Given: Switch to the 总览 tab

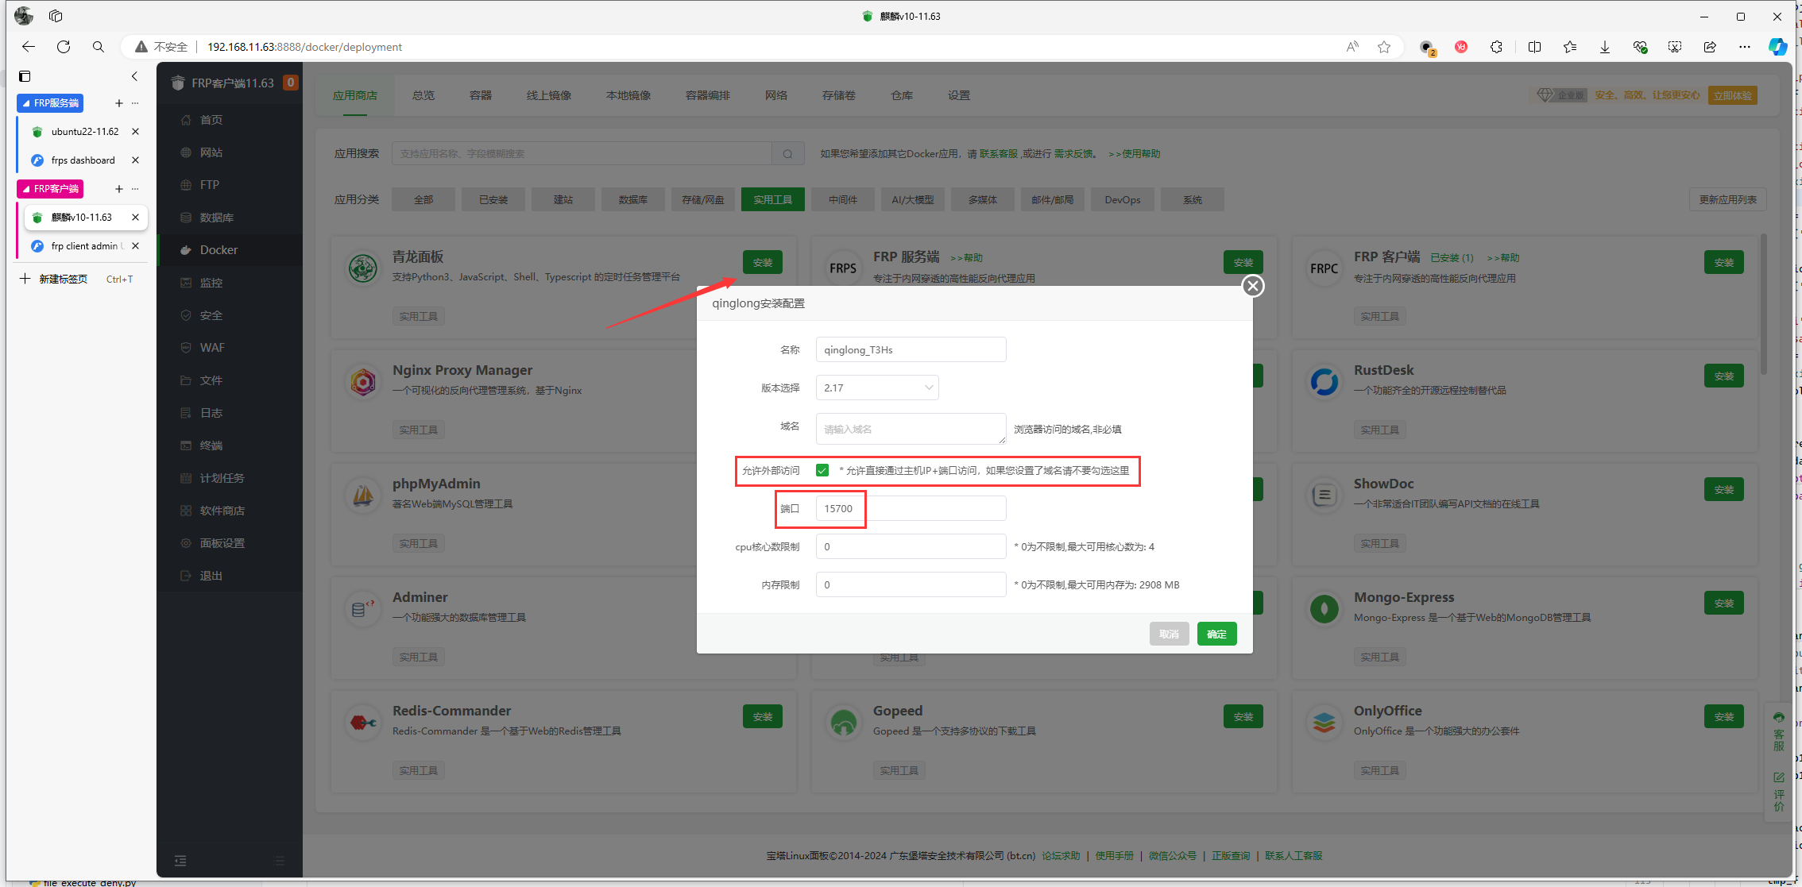Looking at the screenshot, I should [x=423, y=95].
